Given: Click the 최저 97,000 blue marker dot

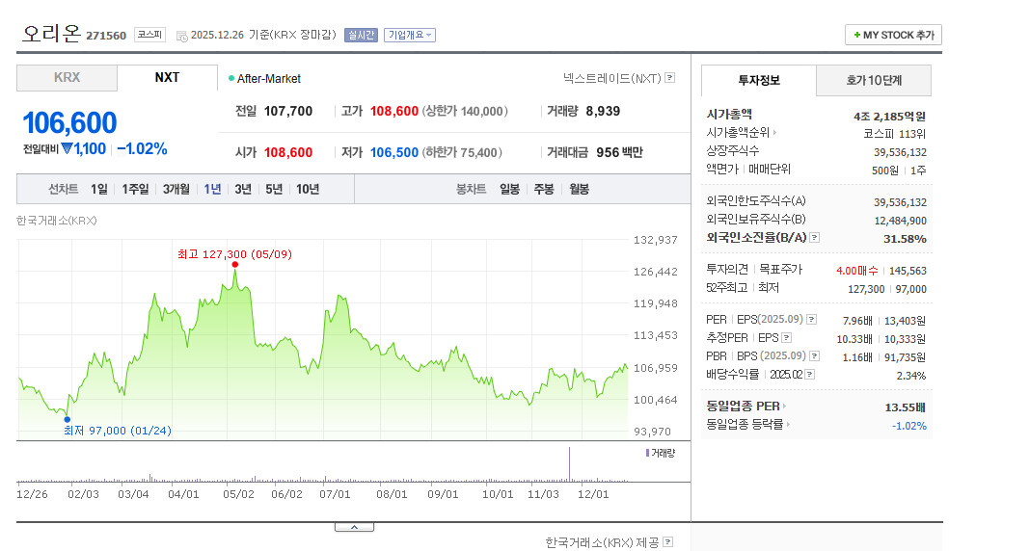Looking at the screenshot, I should (67, 419).
